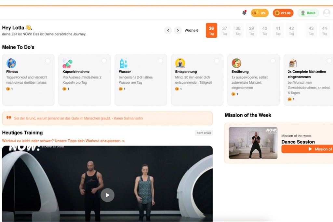Click the Fitness dumbbell icon
Image resolution: width=333 pixels, height=222 pixels.
pyautogui.click(x=11, y=63)
